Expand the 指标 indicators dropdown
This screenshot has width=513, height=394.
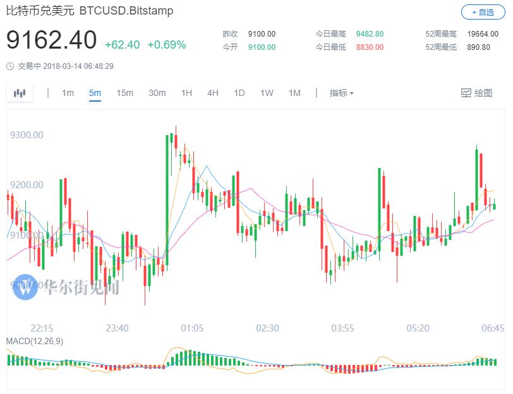[x=341, y=93]
